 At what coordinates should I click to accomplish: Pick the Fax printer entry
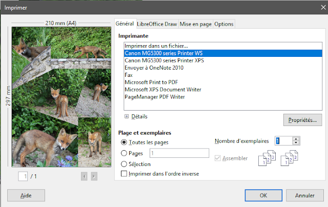(x=223, y=75)
